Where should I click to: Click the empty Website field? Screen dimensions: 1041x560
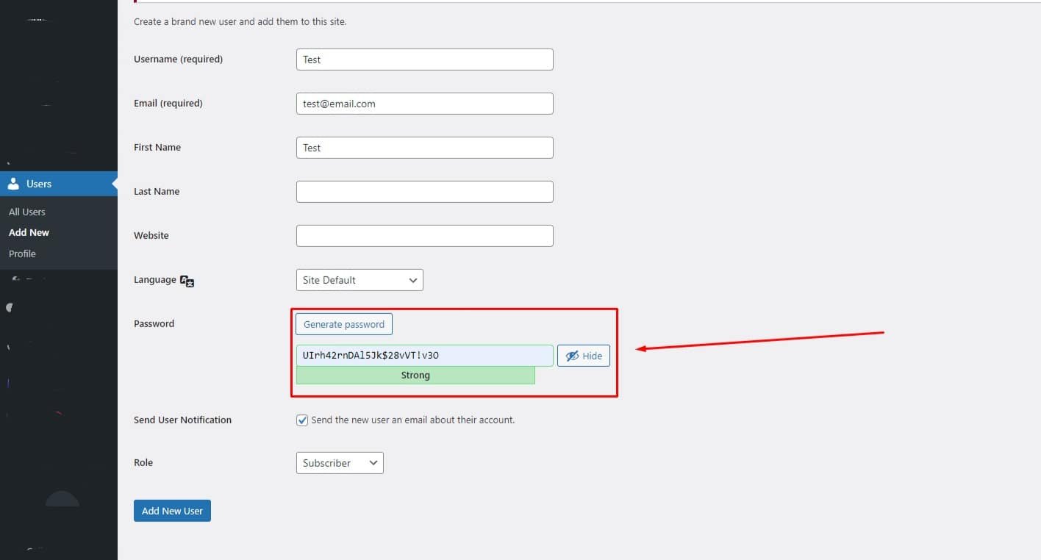(425, 236)
